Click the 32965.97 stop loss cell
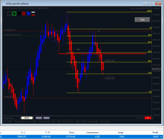The image size is (164, 139). [x=14, y=137]
